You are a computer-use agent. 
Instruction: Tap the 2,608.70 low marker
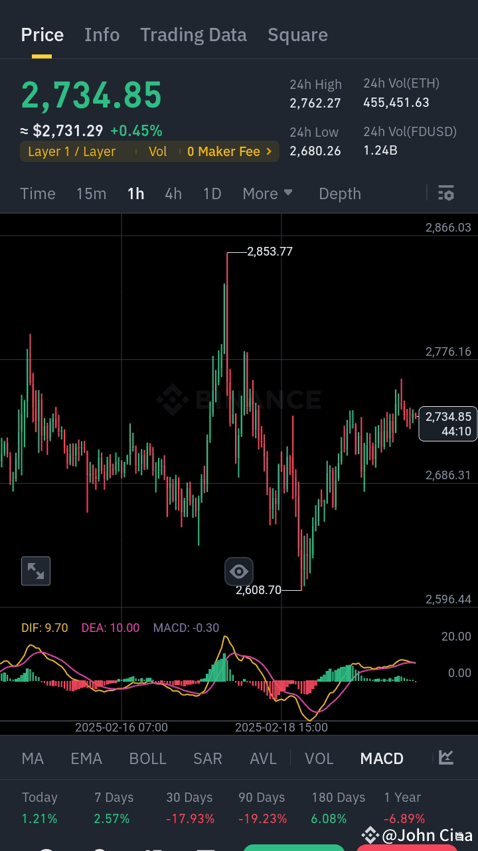pos(258,589)
